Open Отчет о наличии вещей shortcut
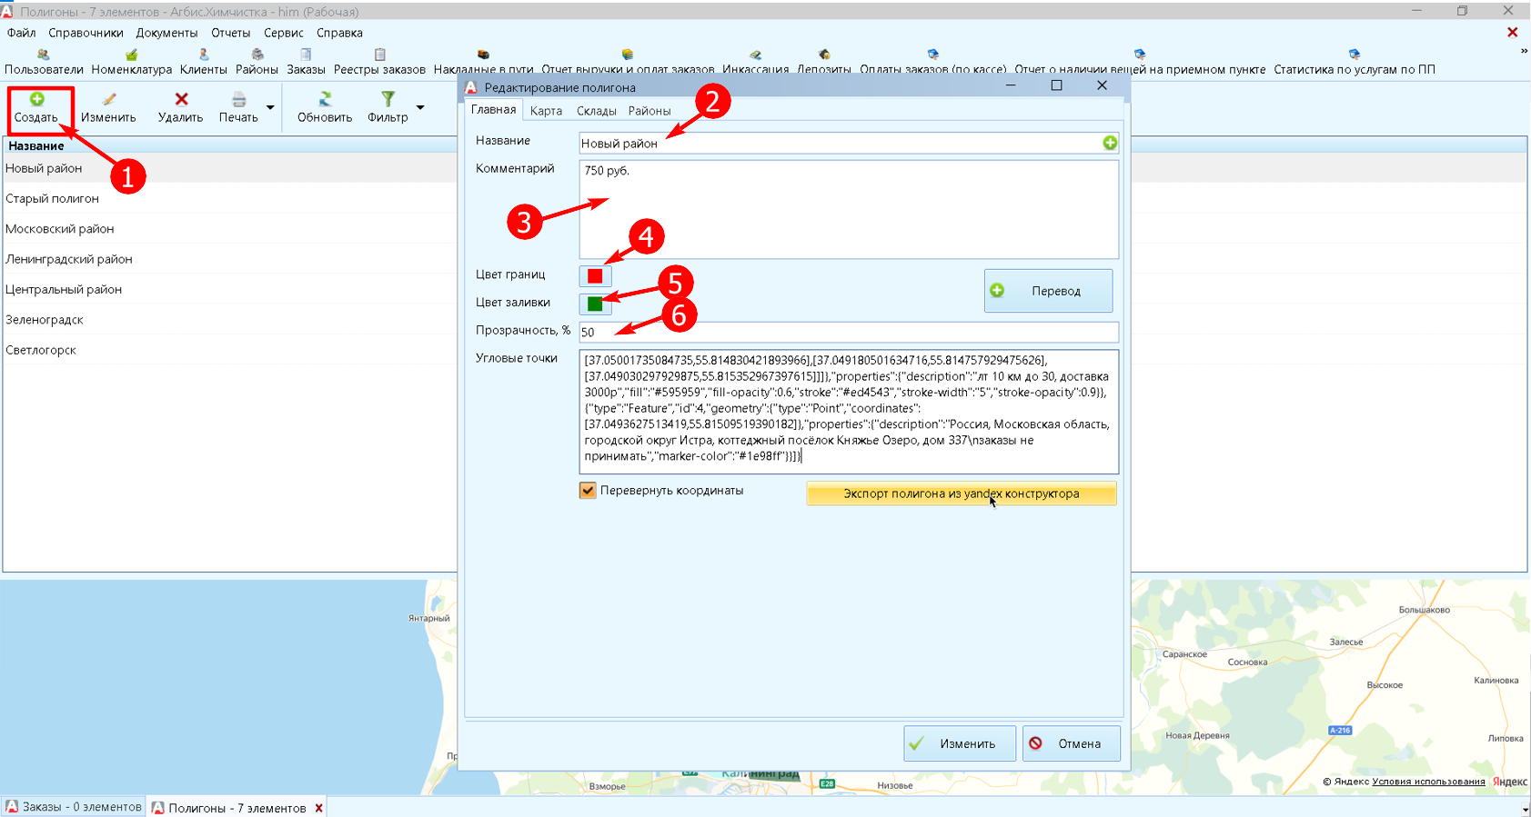1531x817 pixels. 1140,63
